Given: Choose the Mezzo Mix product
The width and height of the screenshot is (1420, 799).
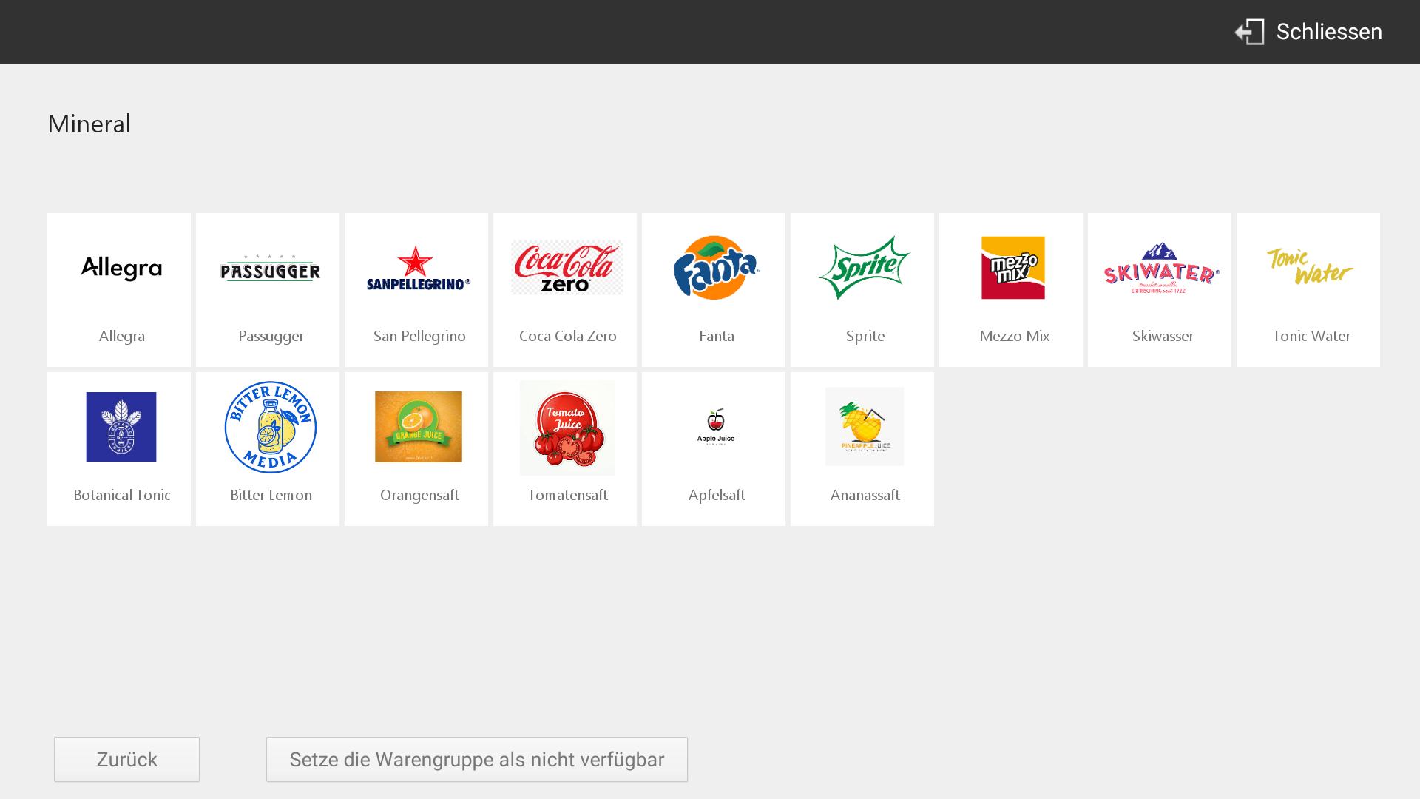Looking at the screenshot, I should coord(1011,290).
